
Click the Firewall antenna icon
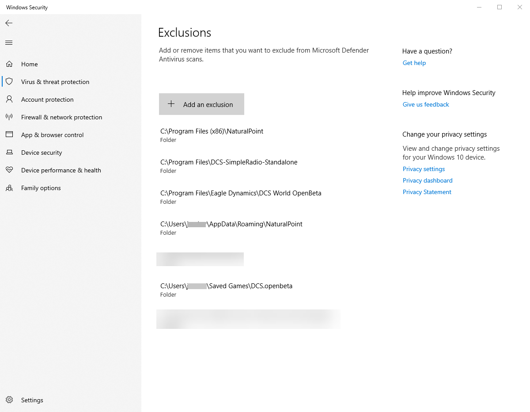click(9, 117)
